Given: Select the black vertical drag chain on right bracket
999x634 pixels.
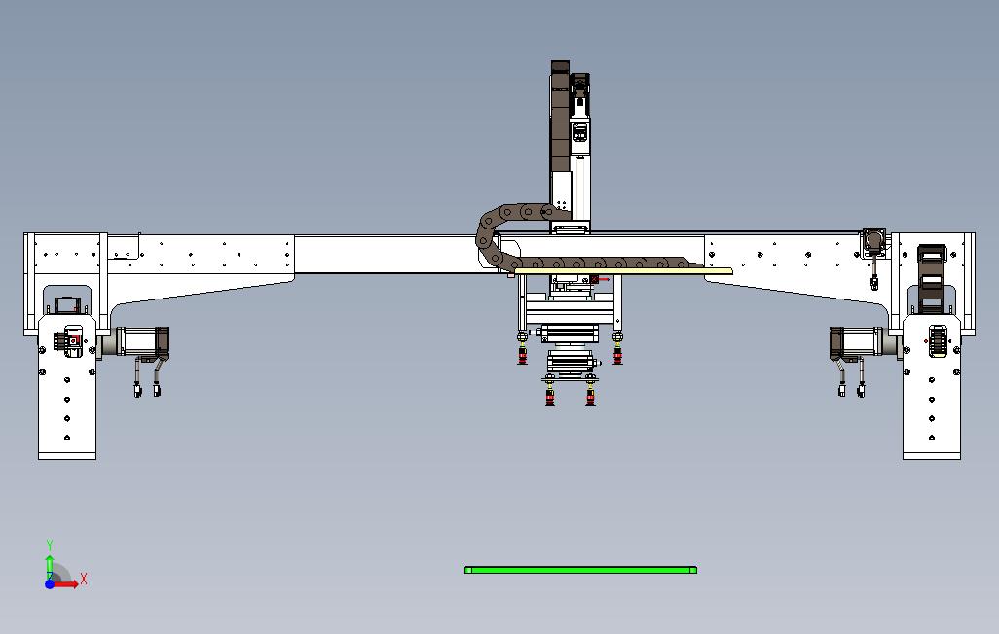Looking at the screenshot, I should click(x=932, y=278).
